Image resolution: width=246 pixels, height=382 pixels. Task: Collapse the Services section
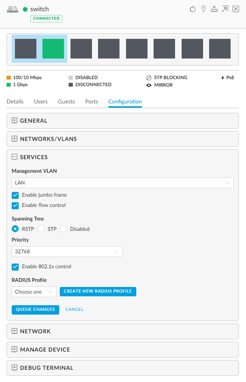(x=14, y=157)
